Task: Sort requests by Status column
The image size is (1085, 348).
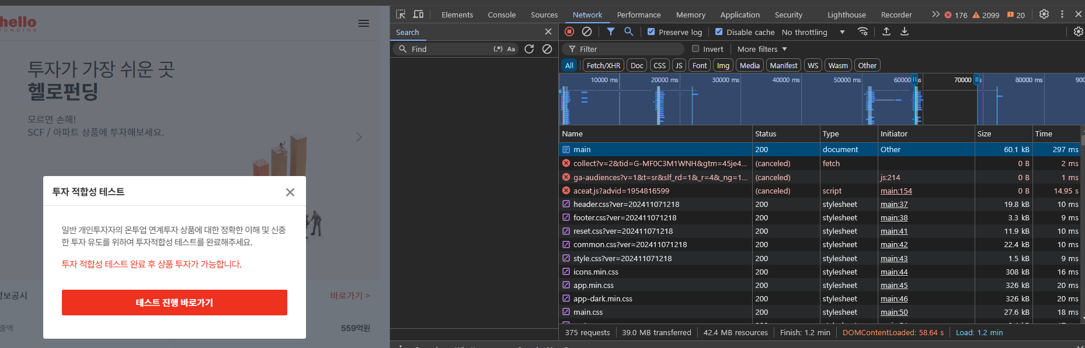Action: coord(786,133)
